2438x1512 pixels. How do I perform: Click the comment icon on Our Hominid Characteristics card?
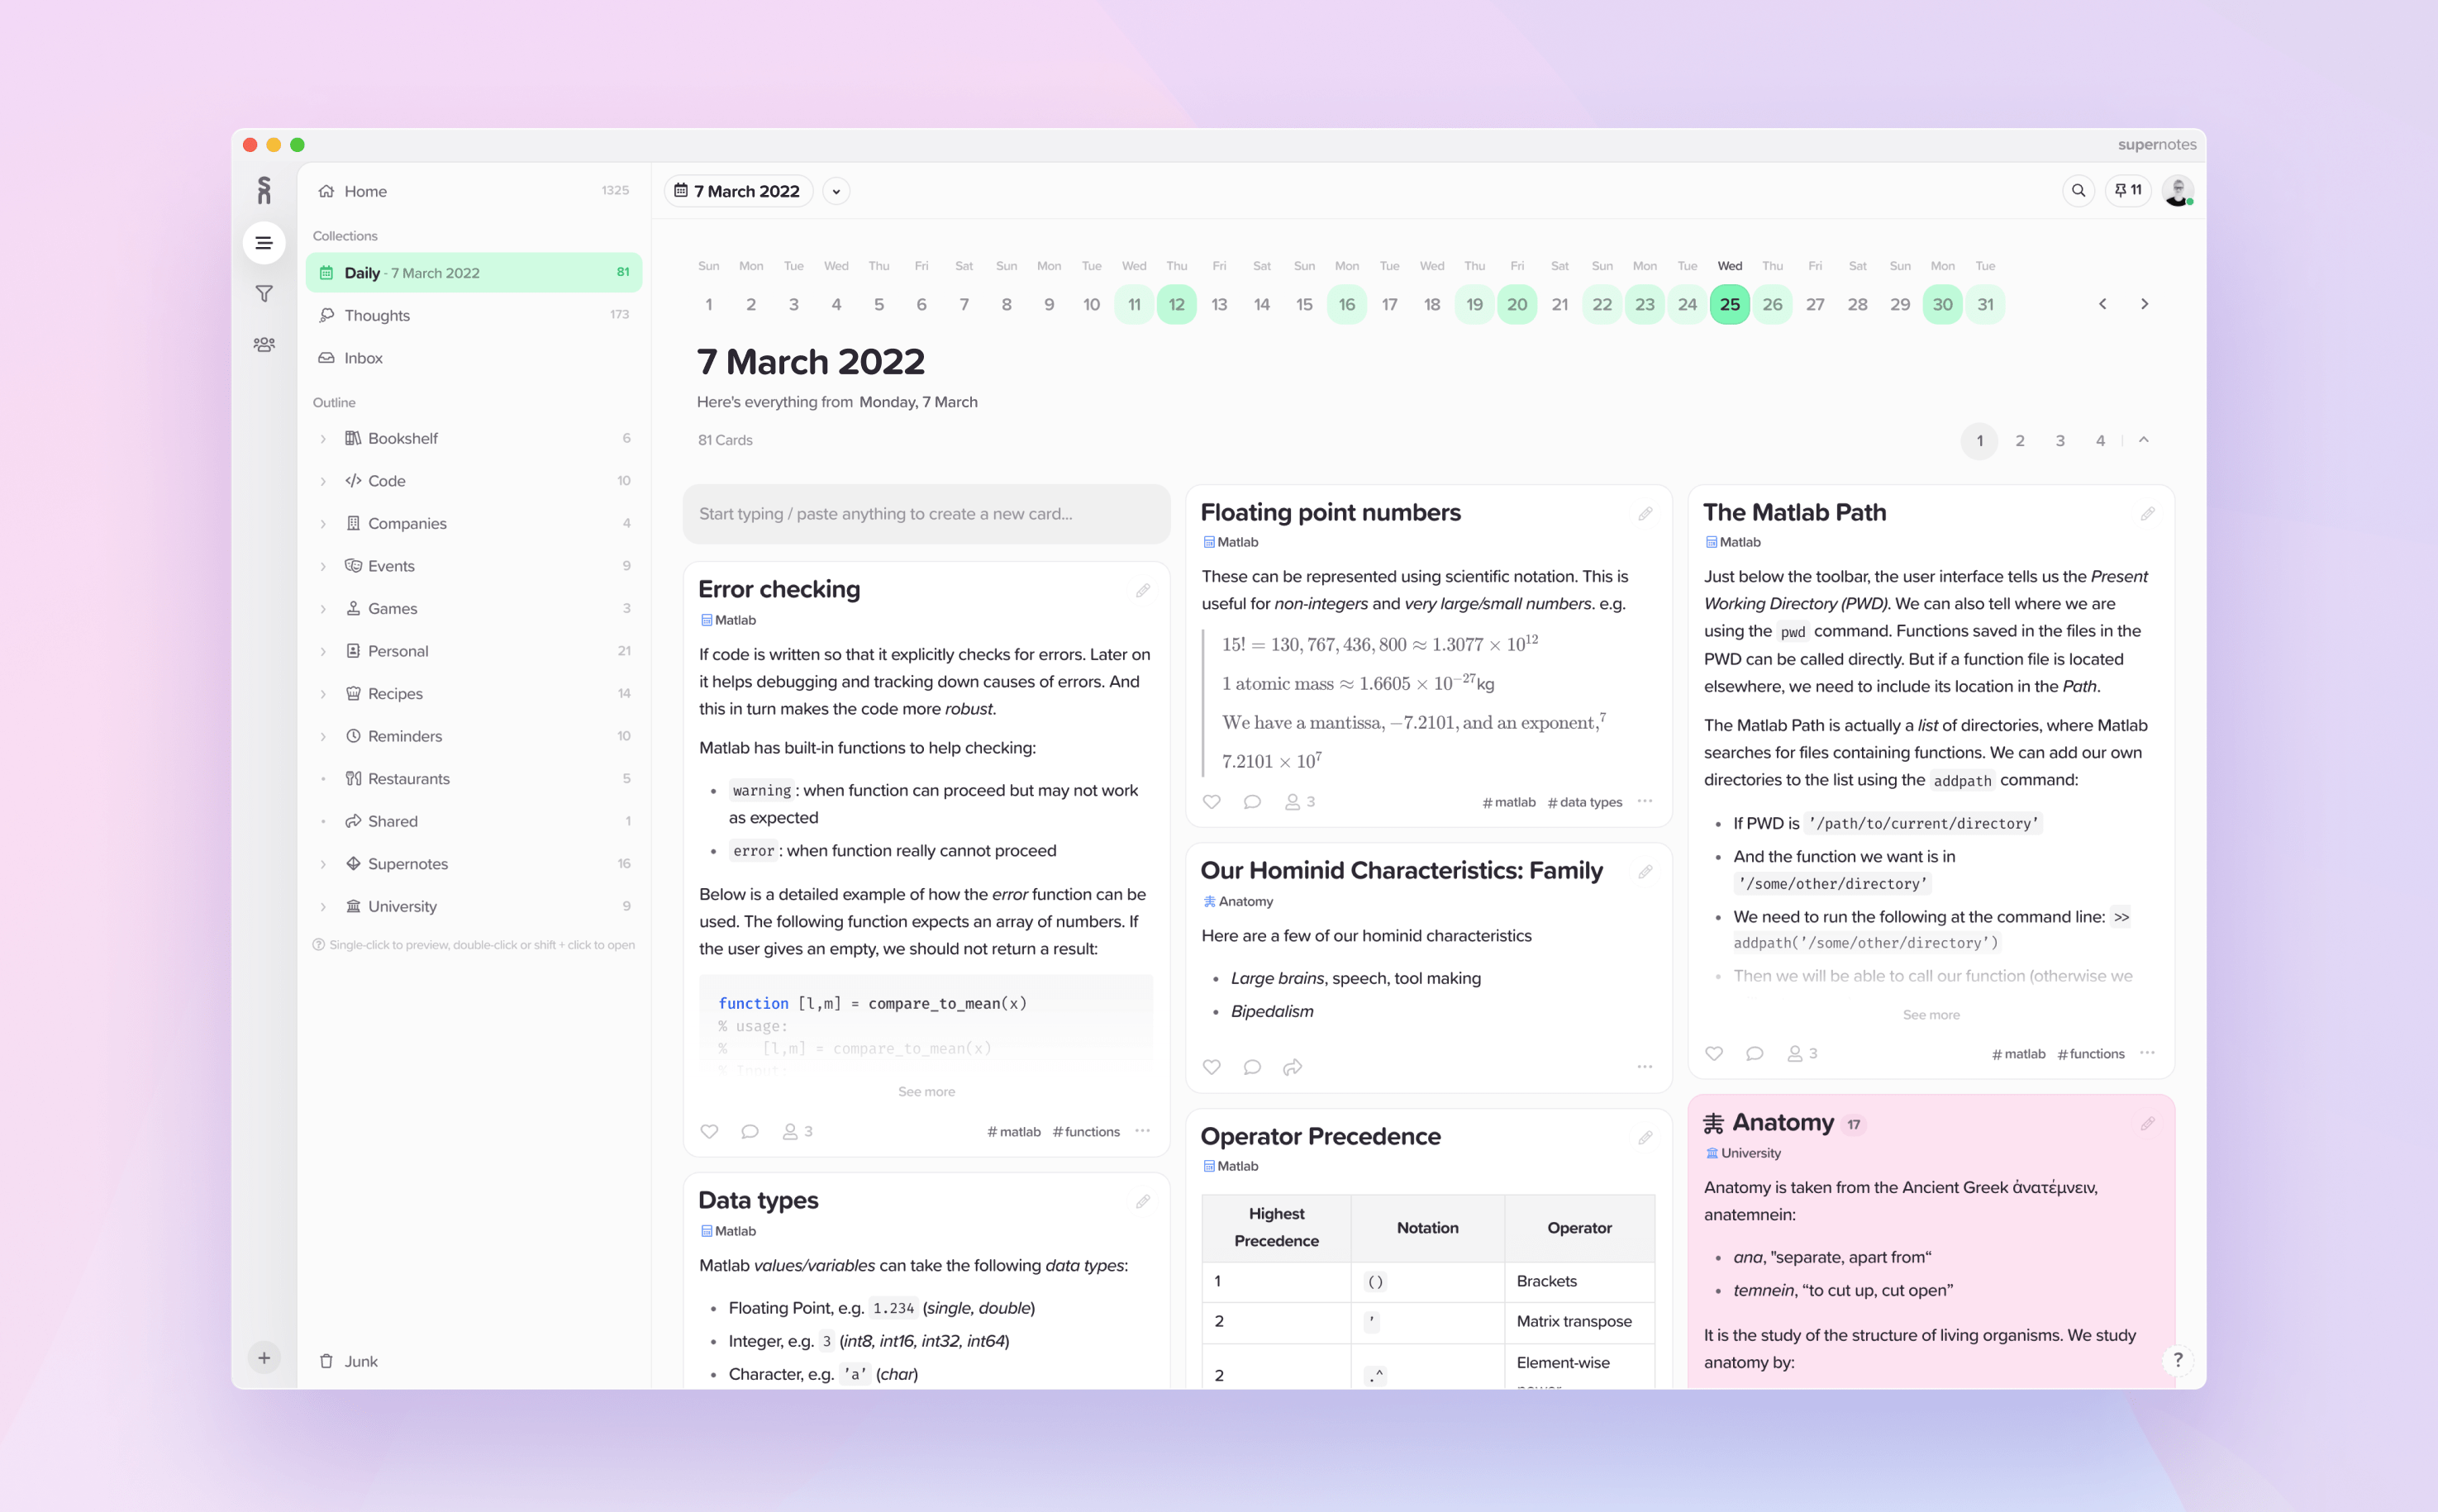coord(1250,1066)
